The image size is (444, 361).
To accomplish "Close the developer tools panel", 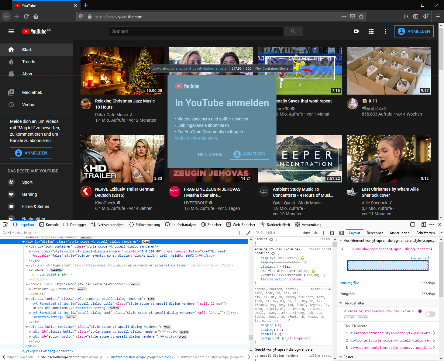I will tap(440, 224).
